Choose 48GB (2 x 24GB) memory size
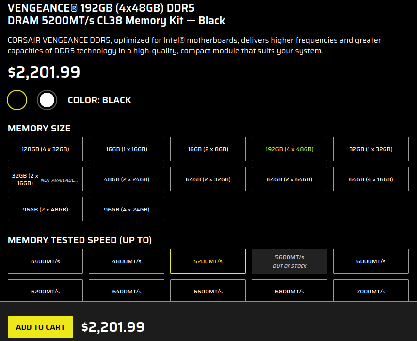The image size is (417, 341). pos(127,179)
